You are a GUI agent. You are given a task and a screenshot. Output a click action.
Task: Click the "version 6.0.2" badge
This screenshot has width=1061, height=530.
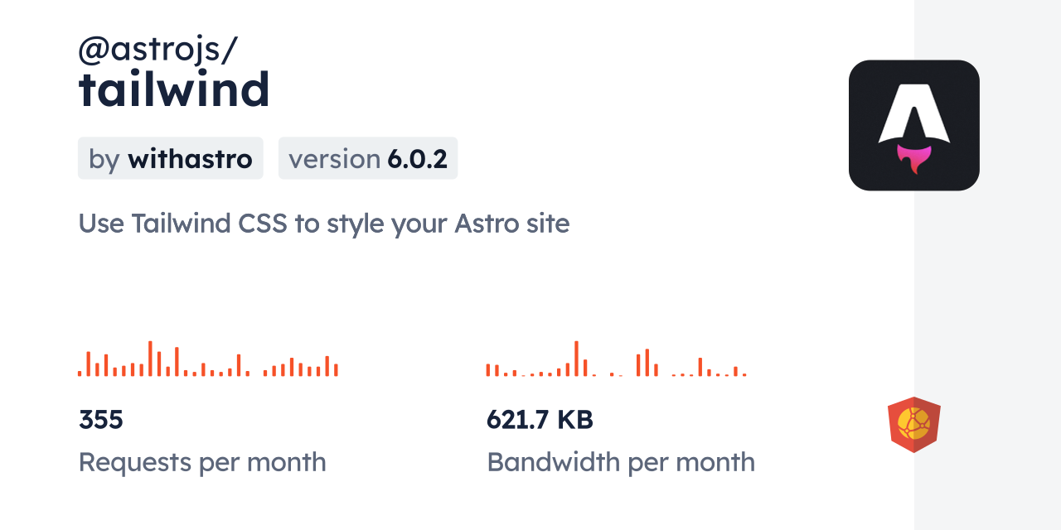coord(368,158)
